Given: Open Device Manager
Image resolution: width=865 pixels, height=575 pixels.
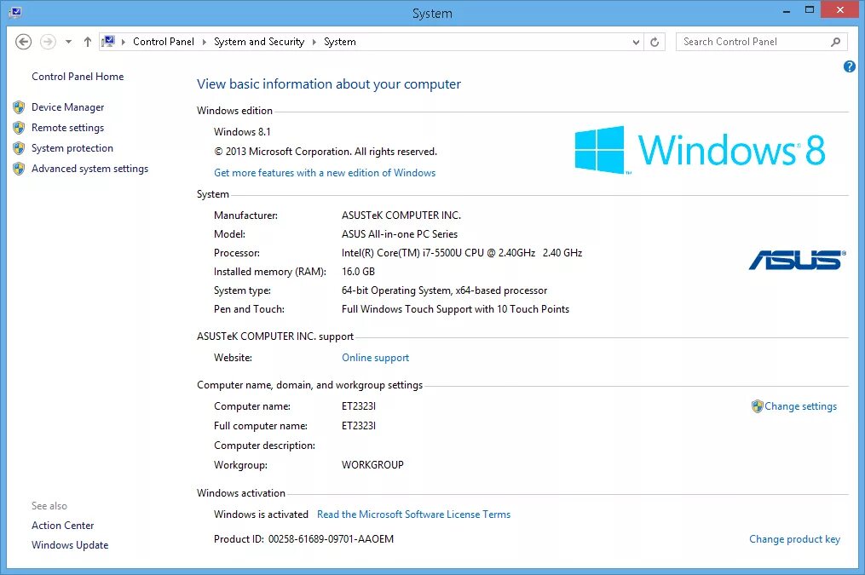Looking at the screenshot, I should click(x=68, y=107).
